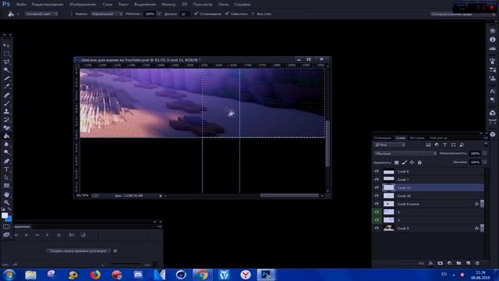The height and width of the screenshot is (281, 499).
Task: Click the link layers icon
Action: (x=421, y=263)
